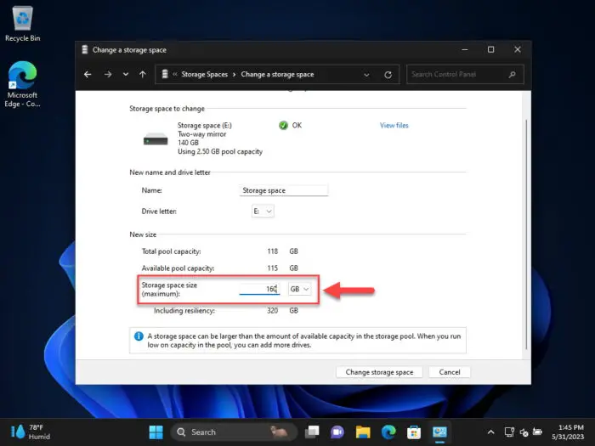The width and height of the screenshot is (595, 446).
Task: Click the Storage Spaces breadcrumb
Action: [204, 75]
